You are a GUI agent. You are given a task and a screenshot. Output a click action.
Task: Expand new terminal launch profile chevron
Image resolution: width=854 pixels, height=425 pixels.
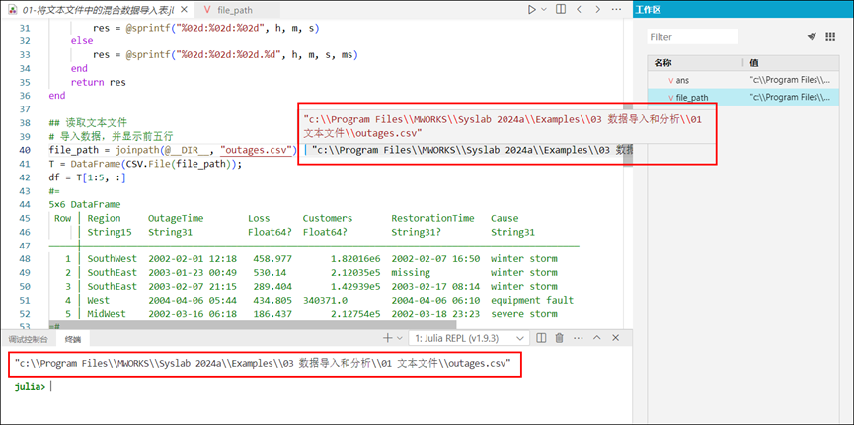click(399, 338)
